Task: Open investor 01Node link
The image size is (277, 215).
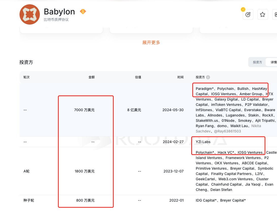Action: pos(228,121)
